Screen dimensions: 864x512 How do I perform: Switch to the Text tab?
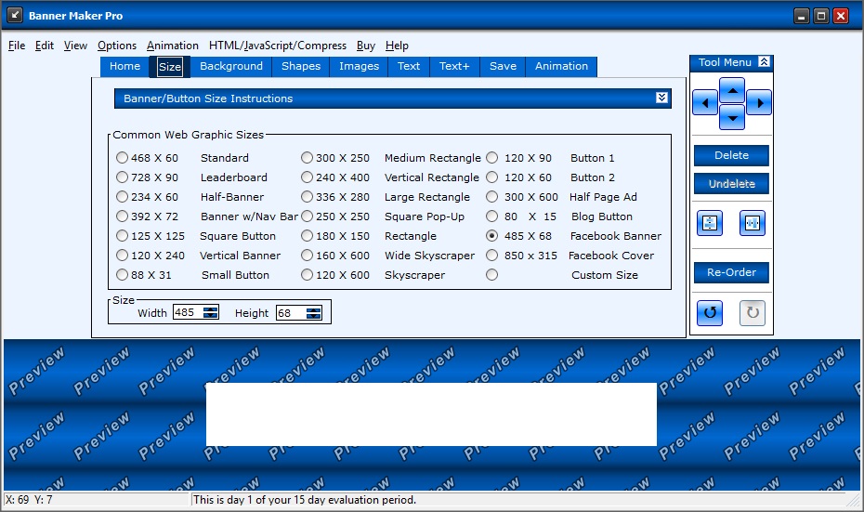tap(409, 66)
